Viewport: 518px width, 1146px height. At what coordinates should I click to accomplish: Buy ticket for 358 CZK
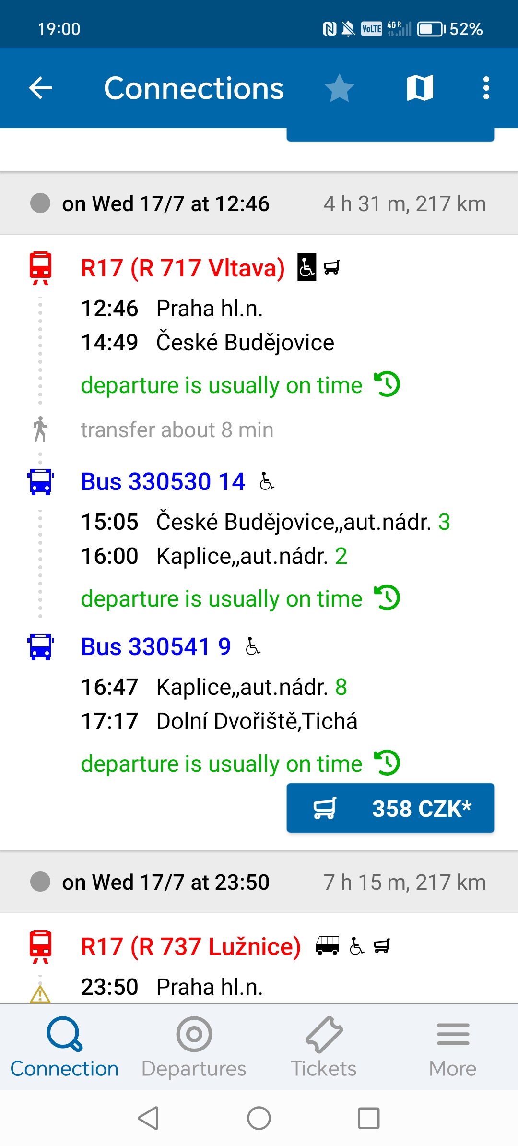(390, 808)
